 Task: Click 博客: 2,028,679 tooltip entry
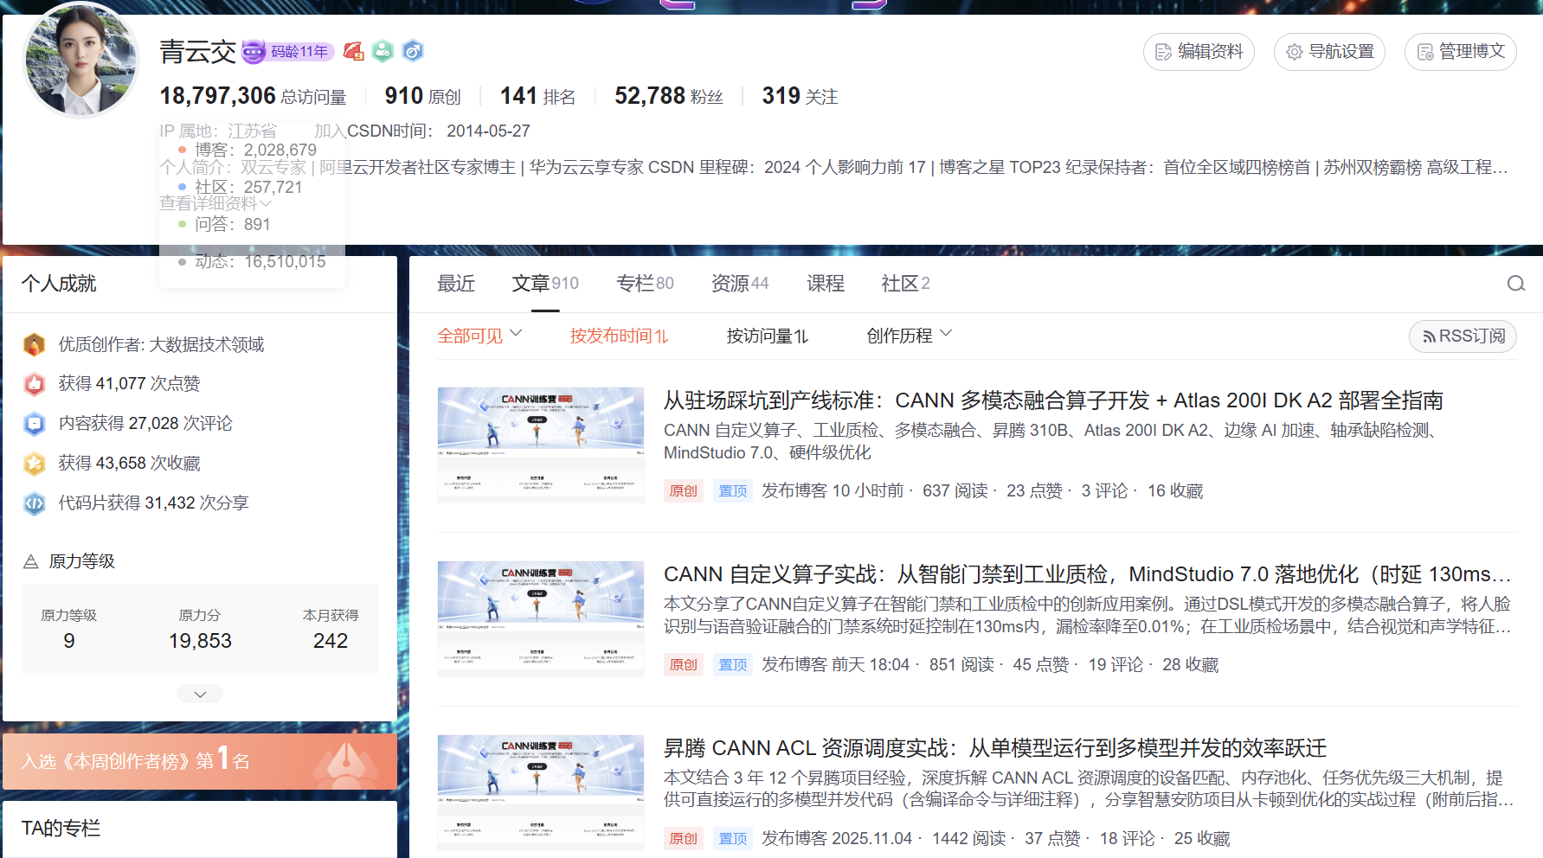click(x=248, y=150)
